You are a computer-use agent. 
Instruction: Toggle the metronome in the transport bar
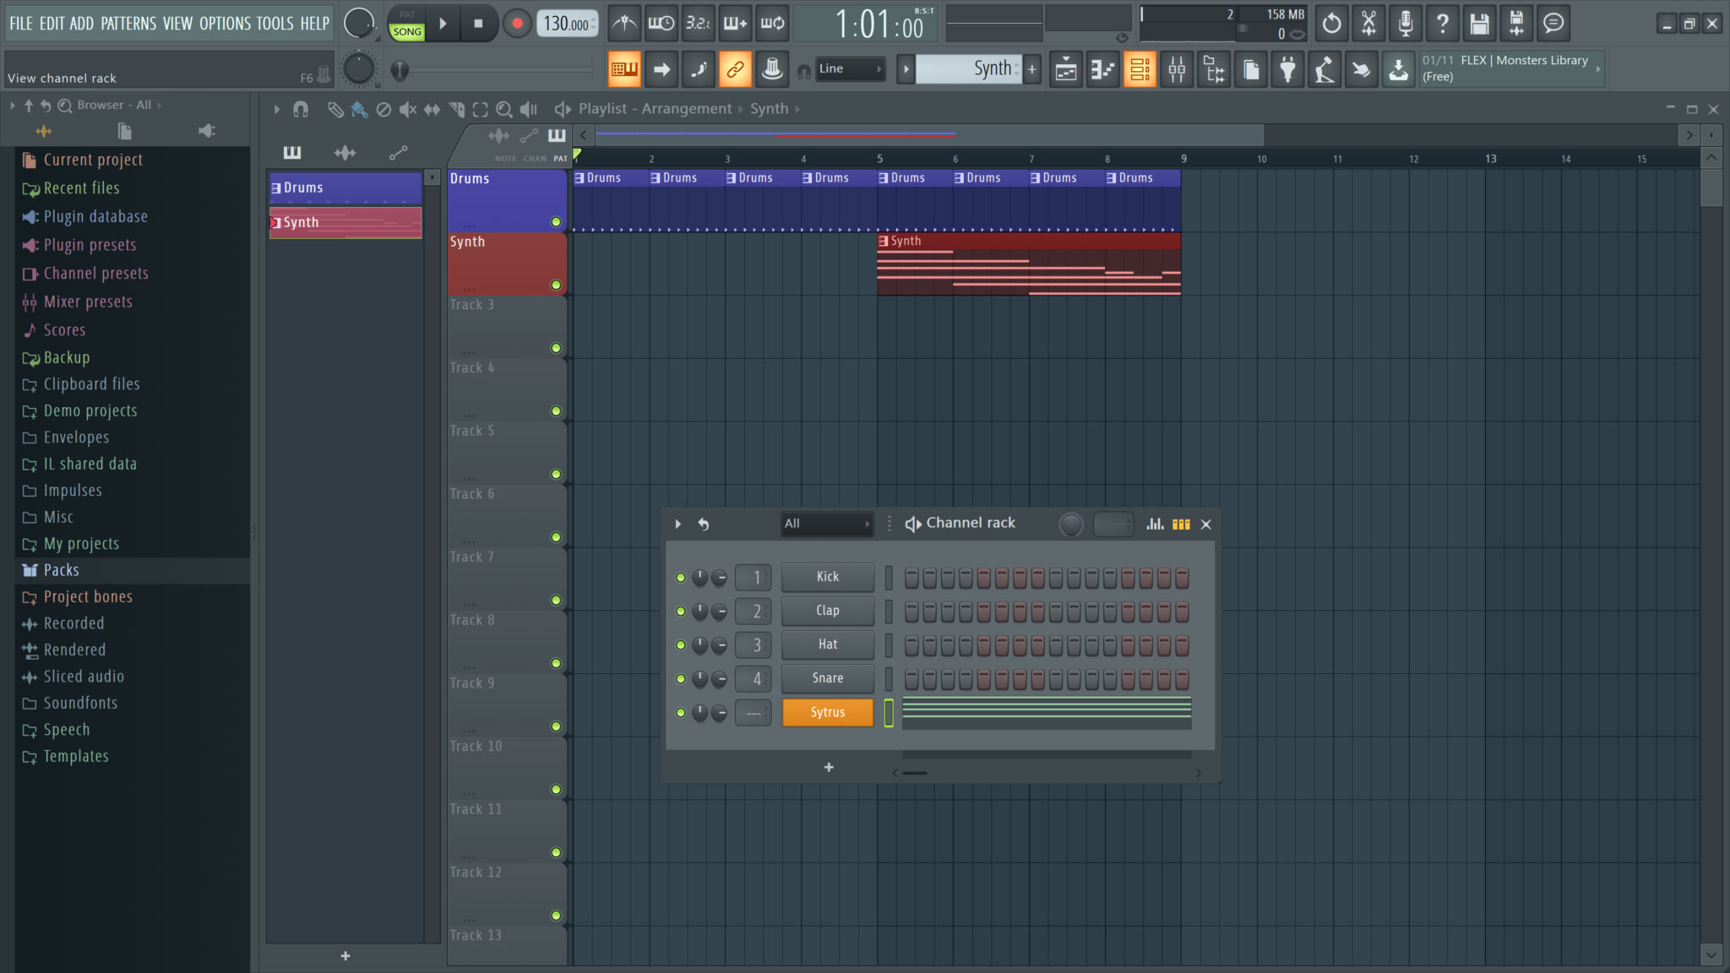[624, 24]
